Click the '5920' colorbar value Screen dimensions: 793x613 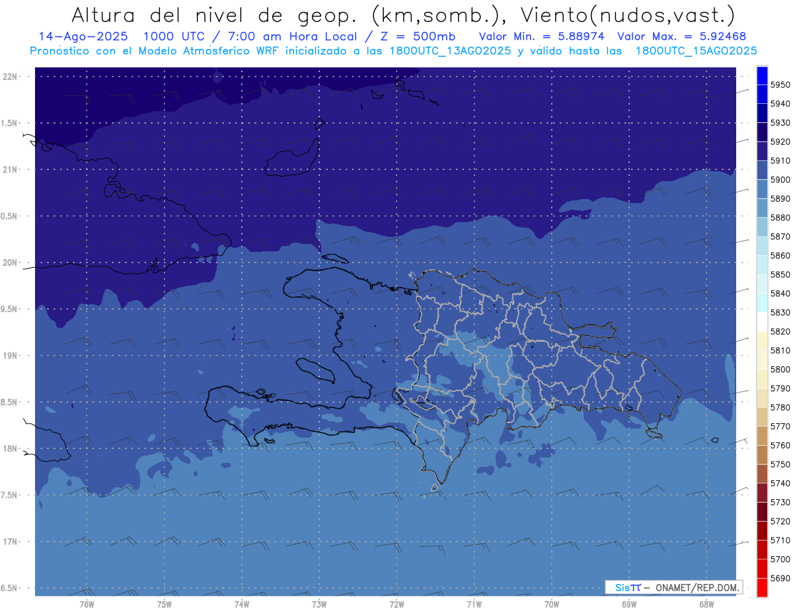pyautogui.click(x=780, y=142)
